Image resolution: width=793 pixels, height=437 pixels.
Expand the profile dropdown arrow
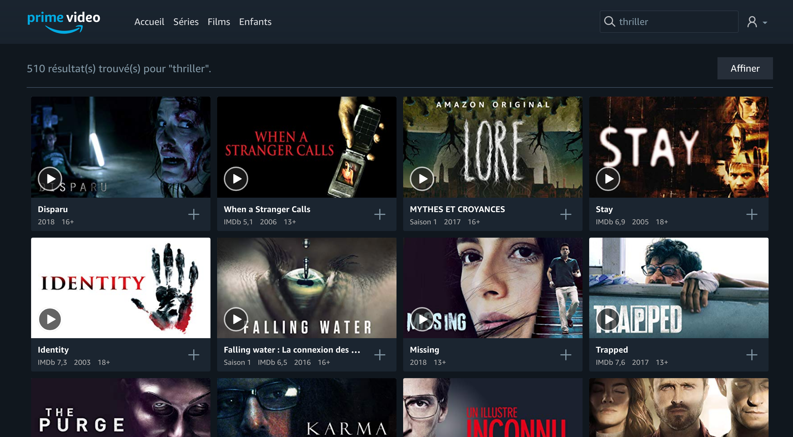pyautogui.click(x=765, y=23)
